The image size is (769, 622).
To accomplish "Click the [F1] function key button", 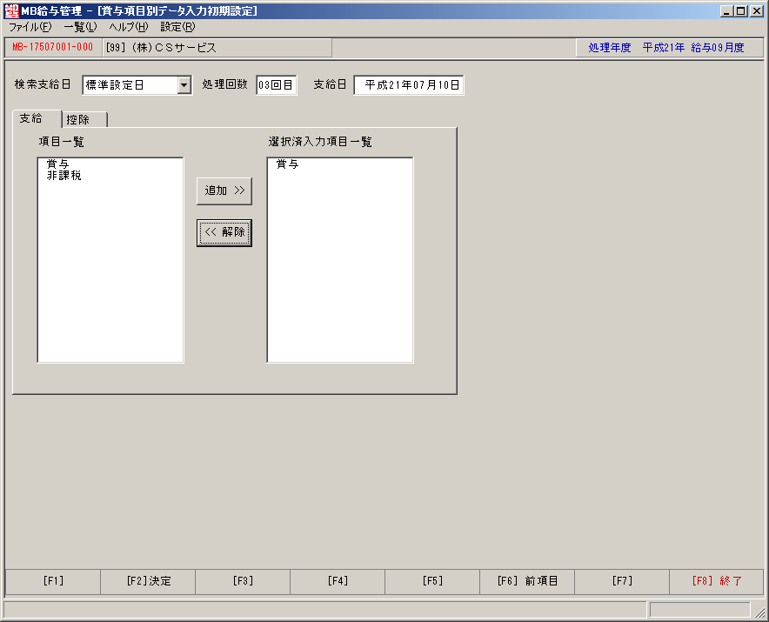I will click(x=53, y=581).
